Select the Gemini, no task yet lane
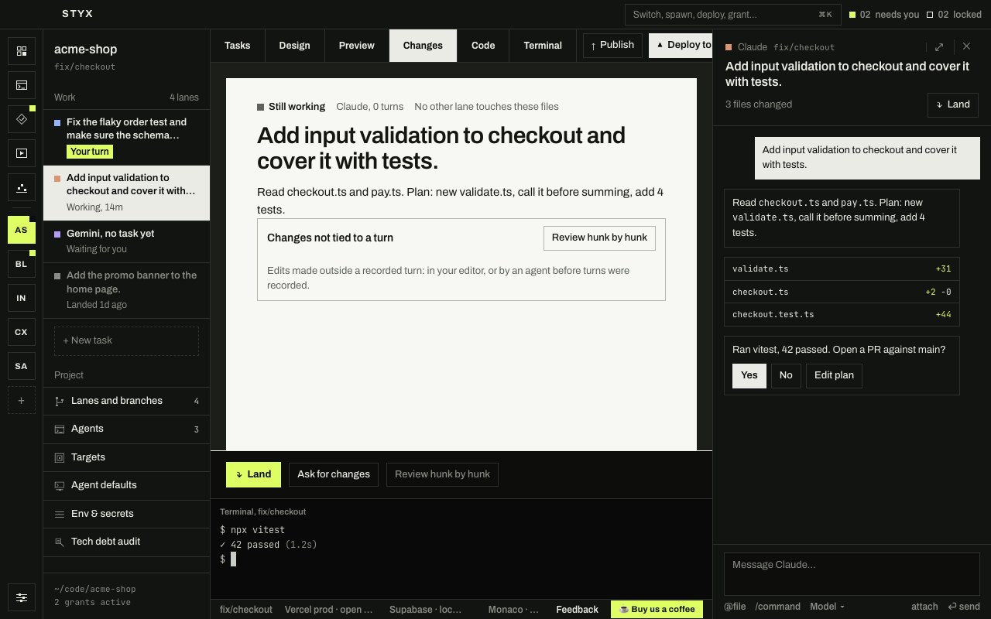The height and width of the screenshot is (619, 991). point(126,241)
